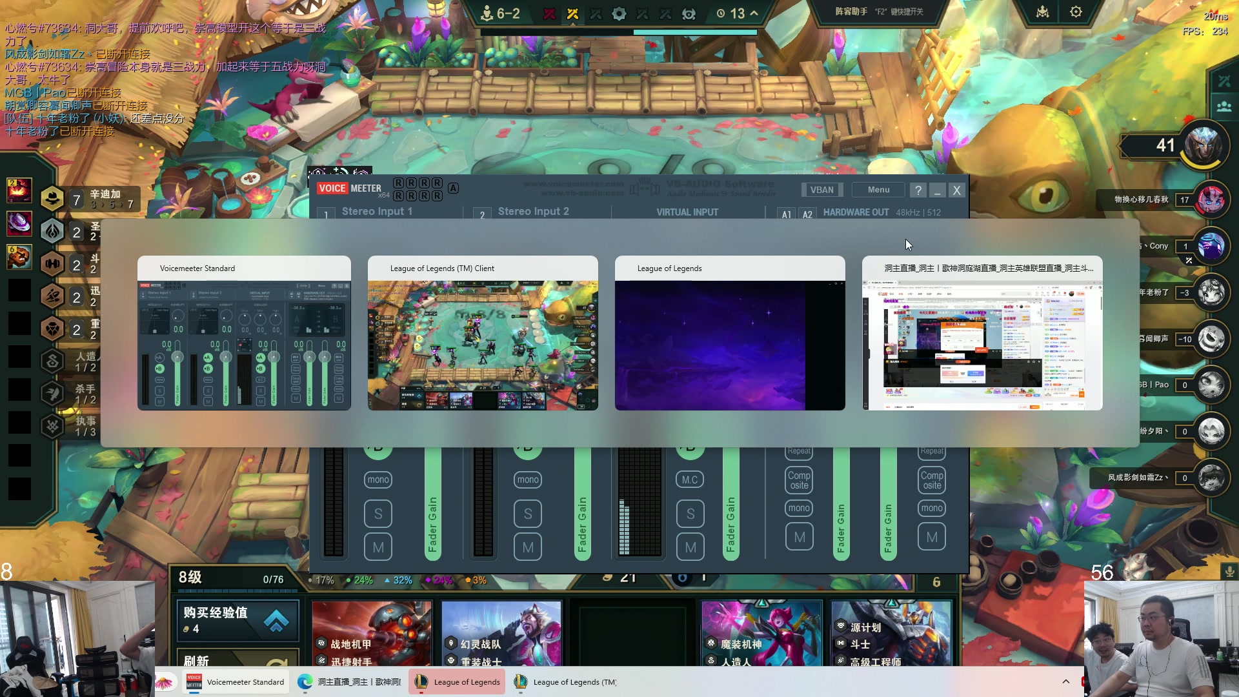Click the monster face final round icon

[689, 14]
